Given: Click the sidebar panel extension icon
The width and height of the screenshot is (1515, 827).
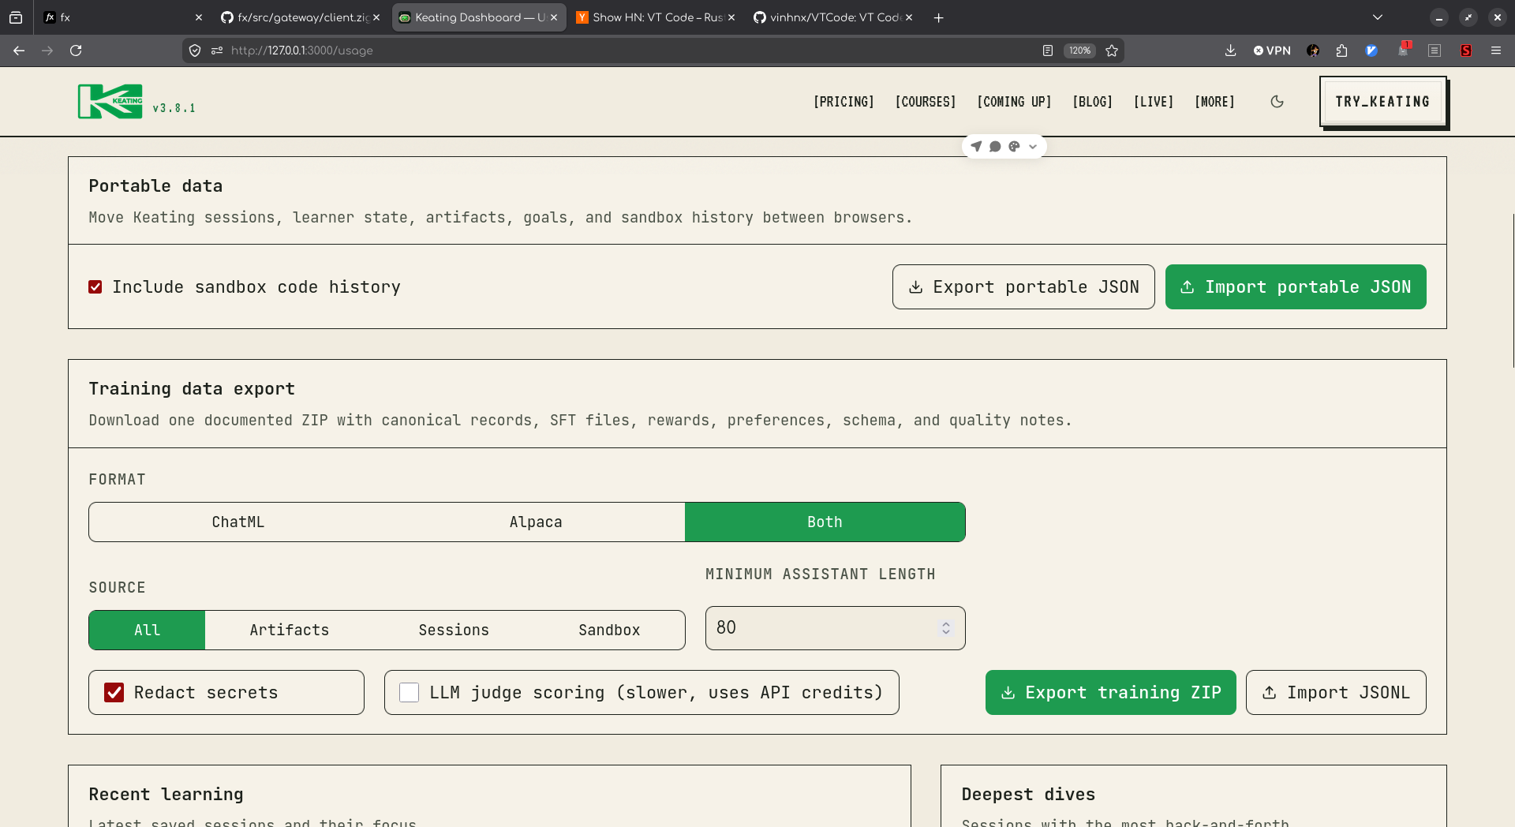Looking at the screenshot, I should click(1435, 51).
